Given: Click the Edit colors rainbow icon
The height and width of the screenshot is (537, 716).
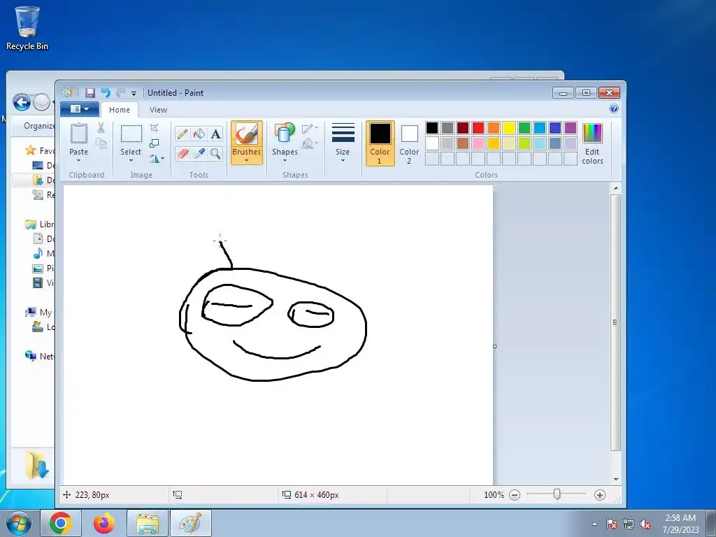Looking at the screenshot, I should point(593,134).
